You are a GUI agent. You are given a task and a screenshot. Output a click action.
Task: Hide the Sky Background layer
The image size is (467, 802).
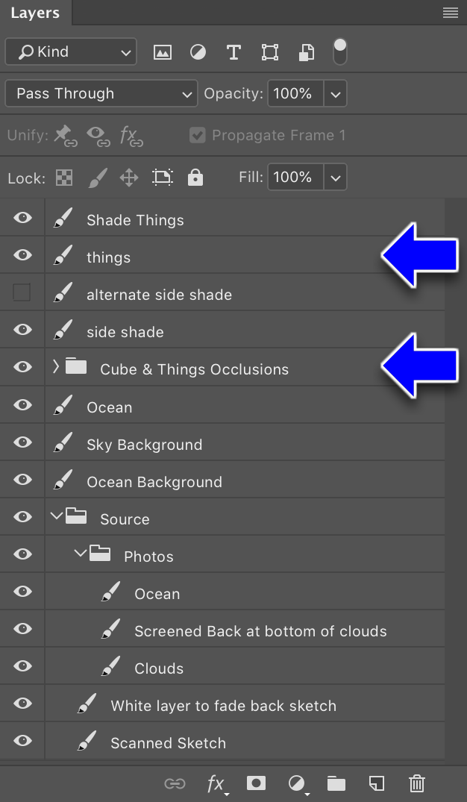(x=22, y=442)
